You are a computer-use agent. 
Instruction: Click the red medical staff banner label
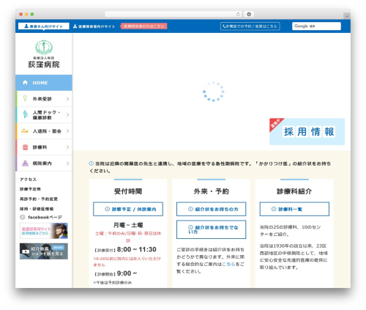tap(143, 26)
